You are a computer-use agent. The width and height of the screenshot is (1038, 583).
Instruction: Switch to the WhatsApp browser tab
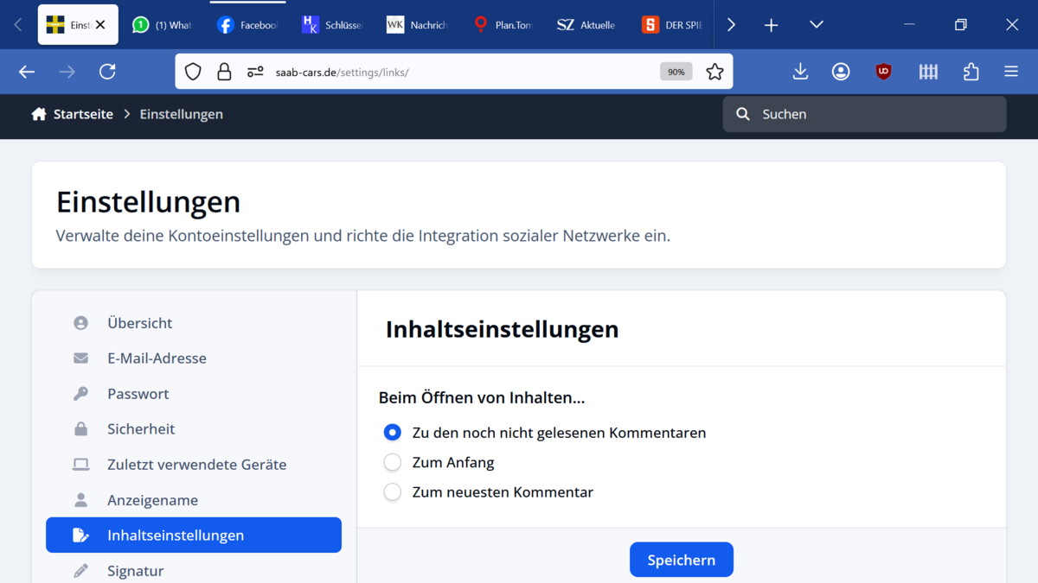(x=163, y=25)
